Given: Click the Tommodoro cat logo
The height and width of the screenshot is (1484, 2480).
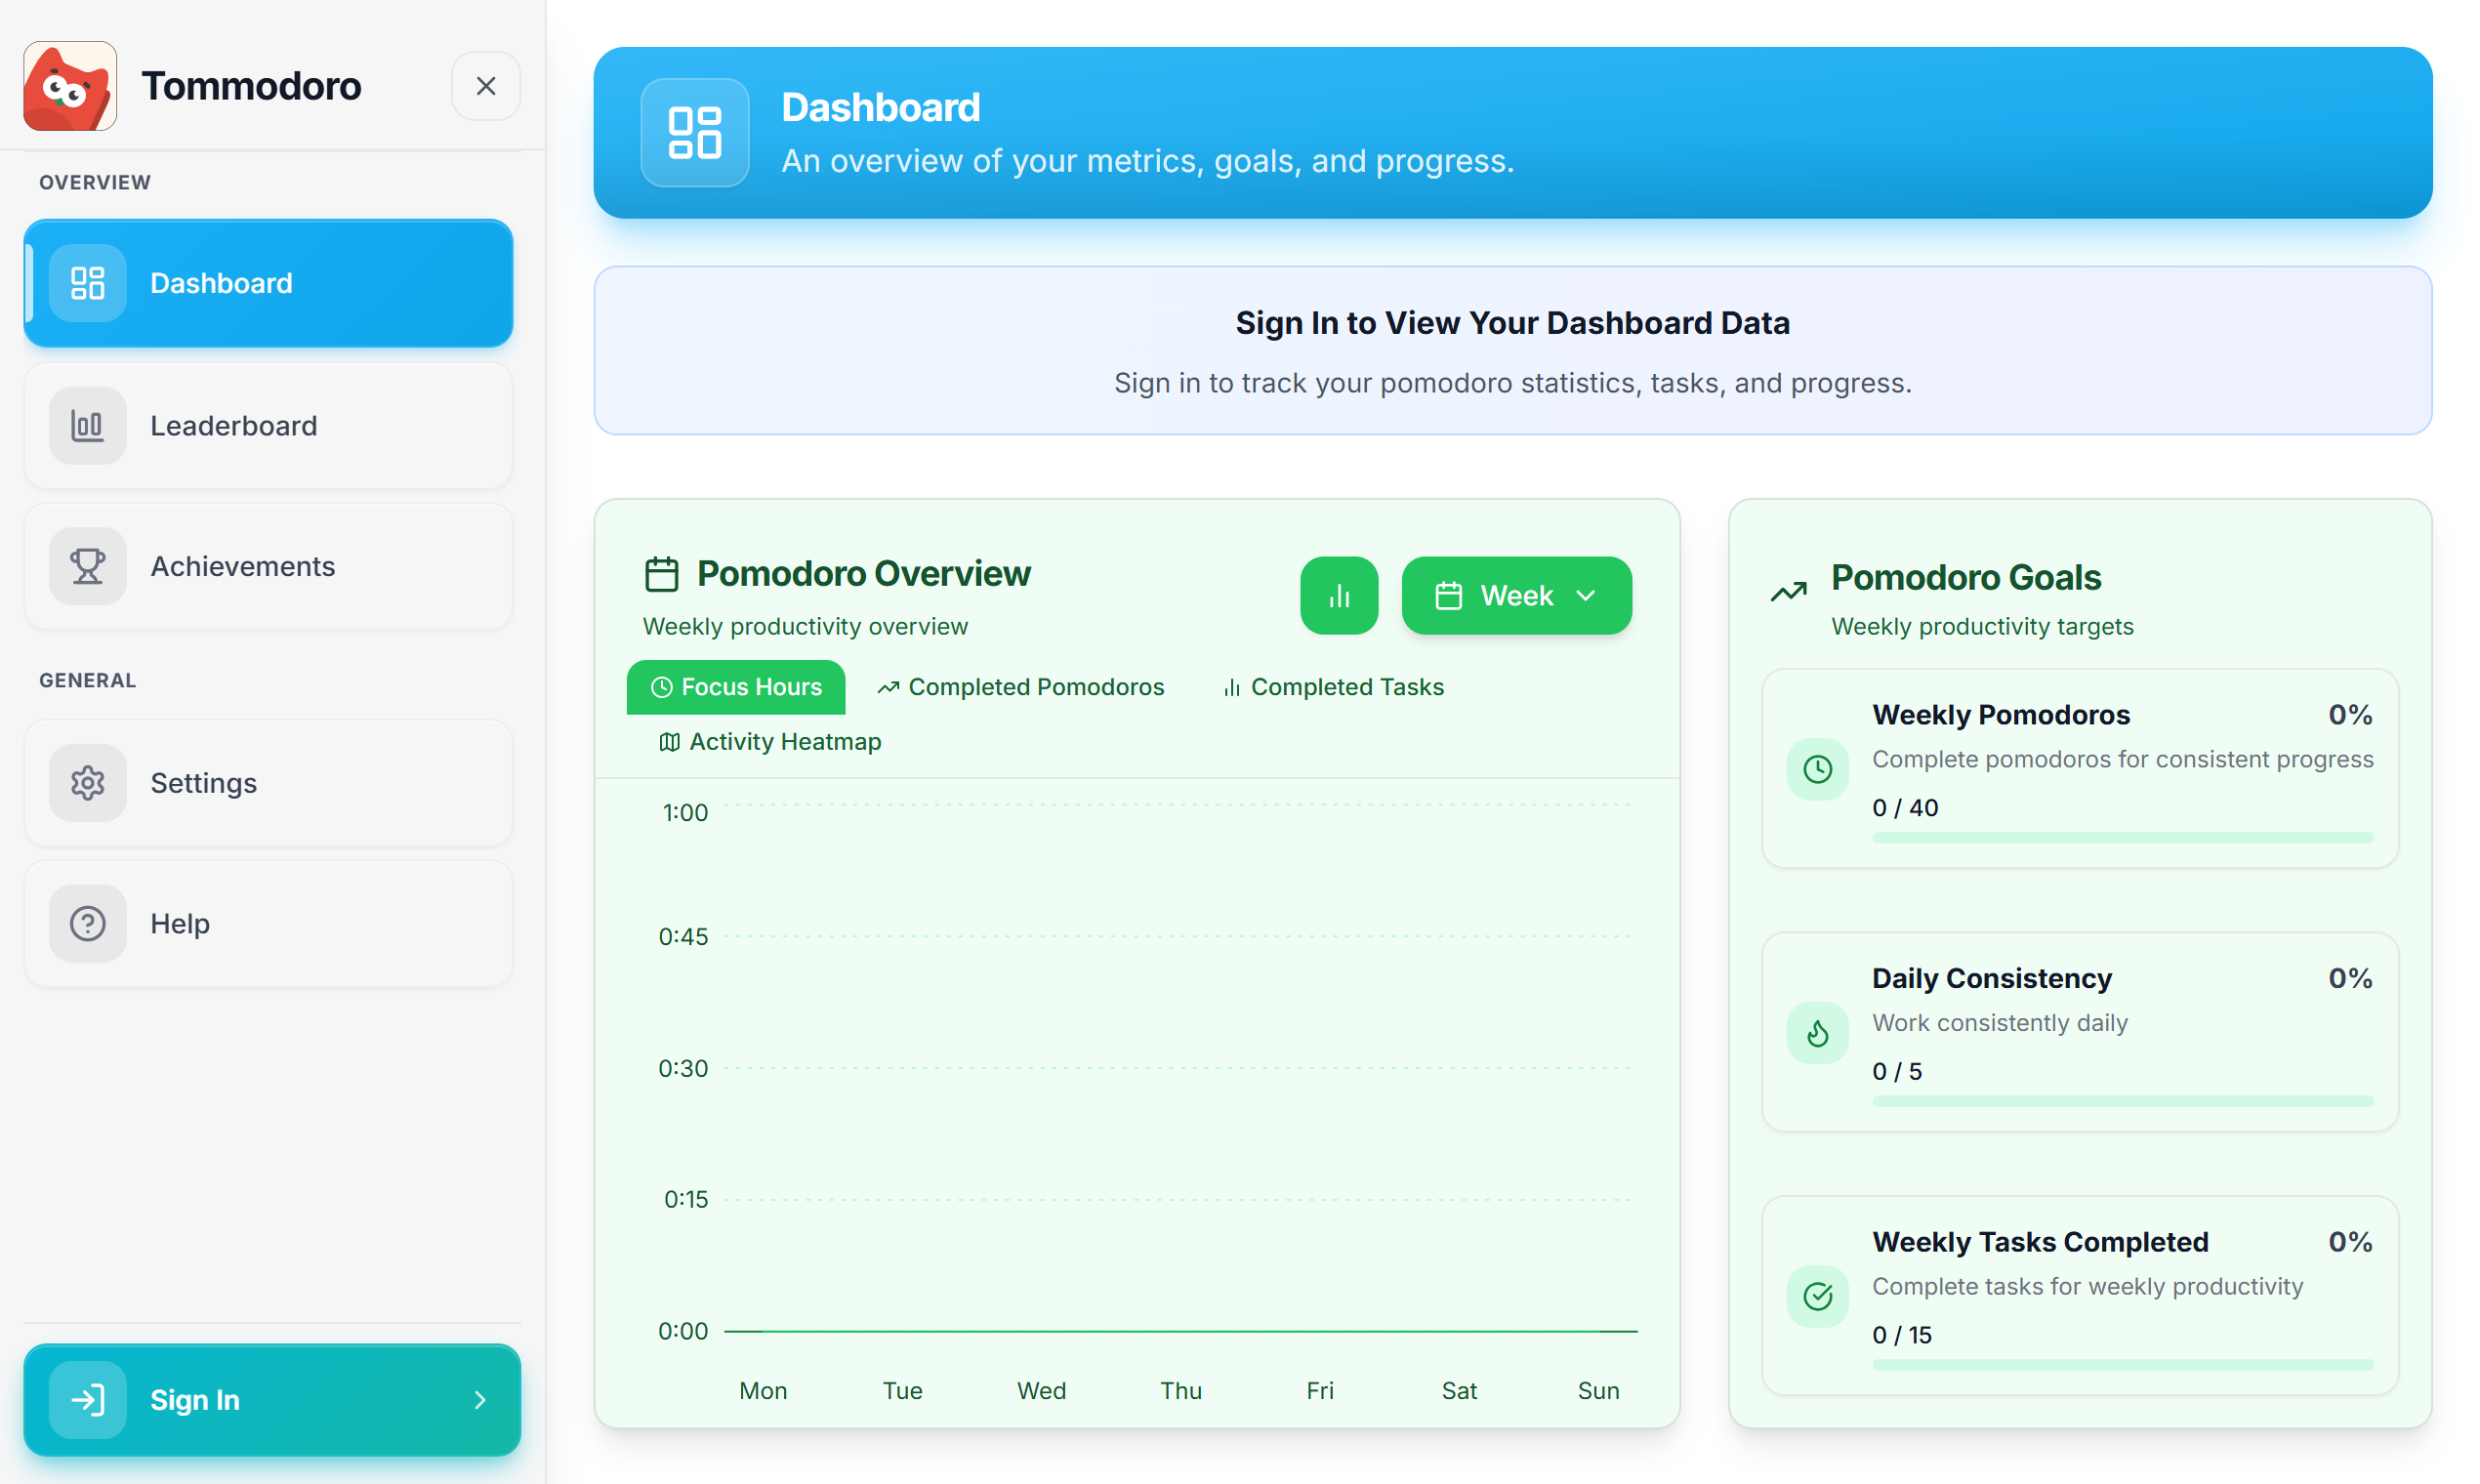Looking at the screenshot, I should (x=69, y=86).
